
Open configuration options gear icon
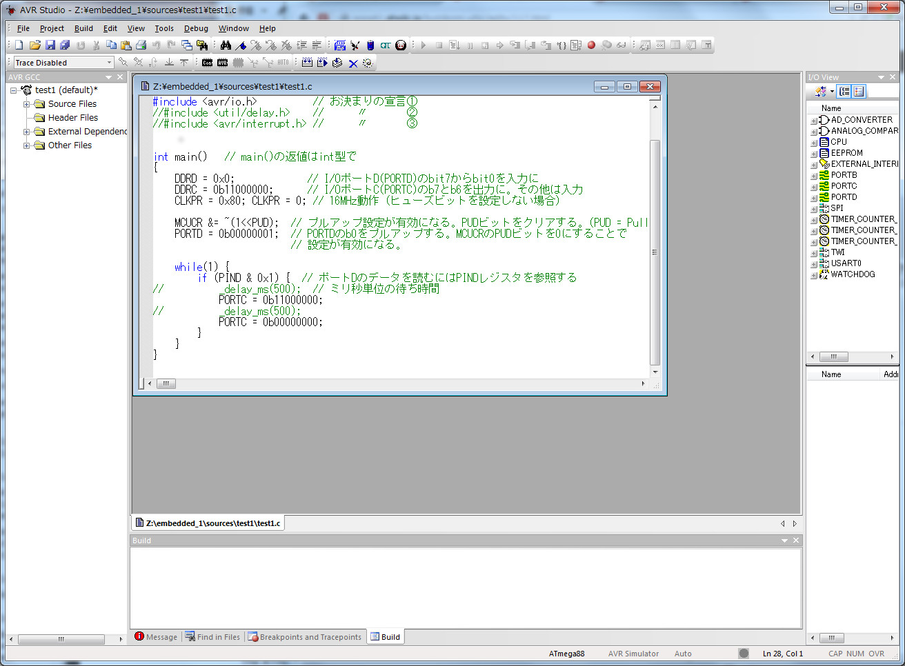(368, 63)
